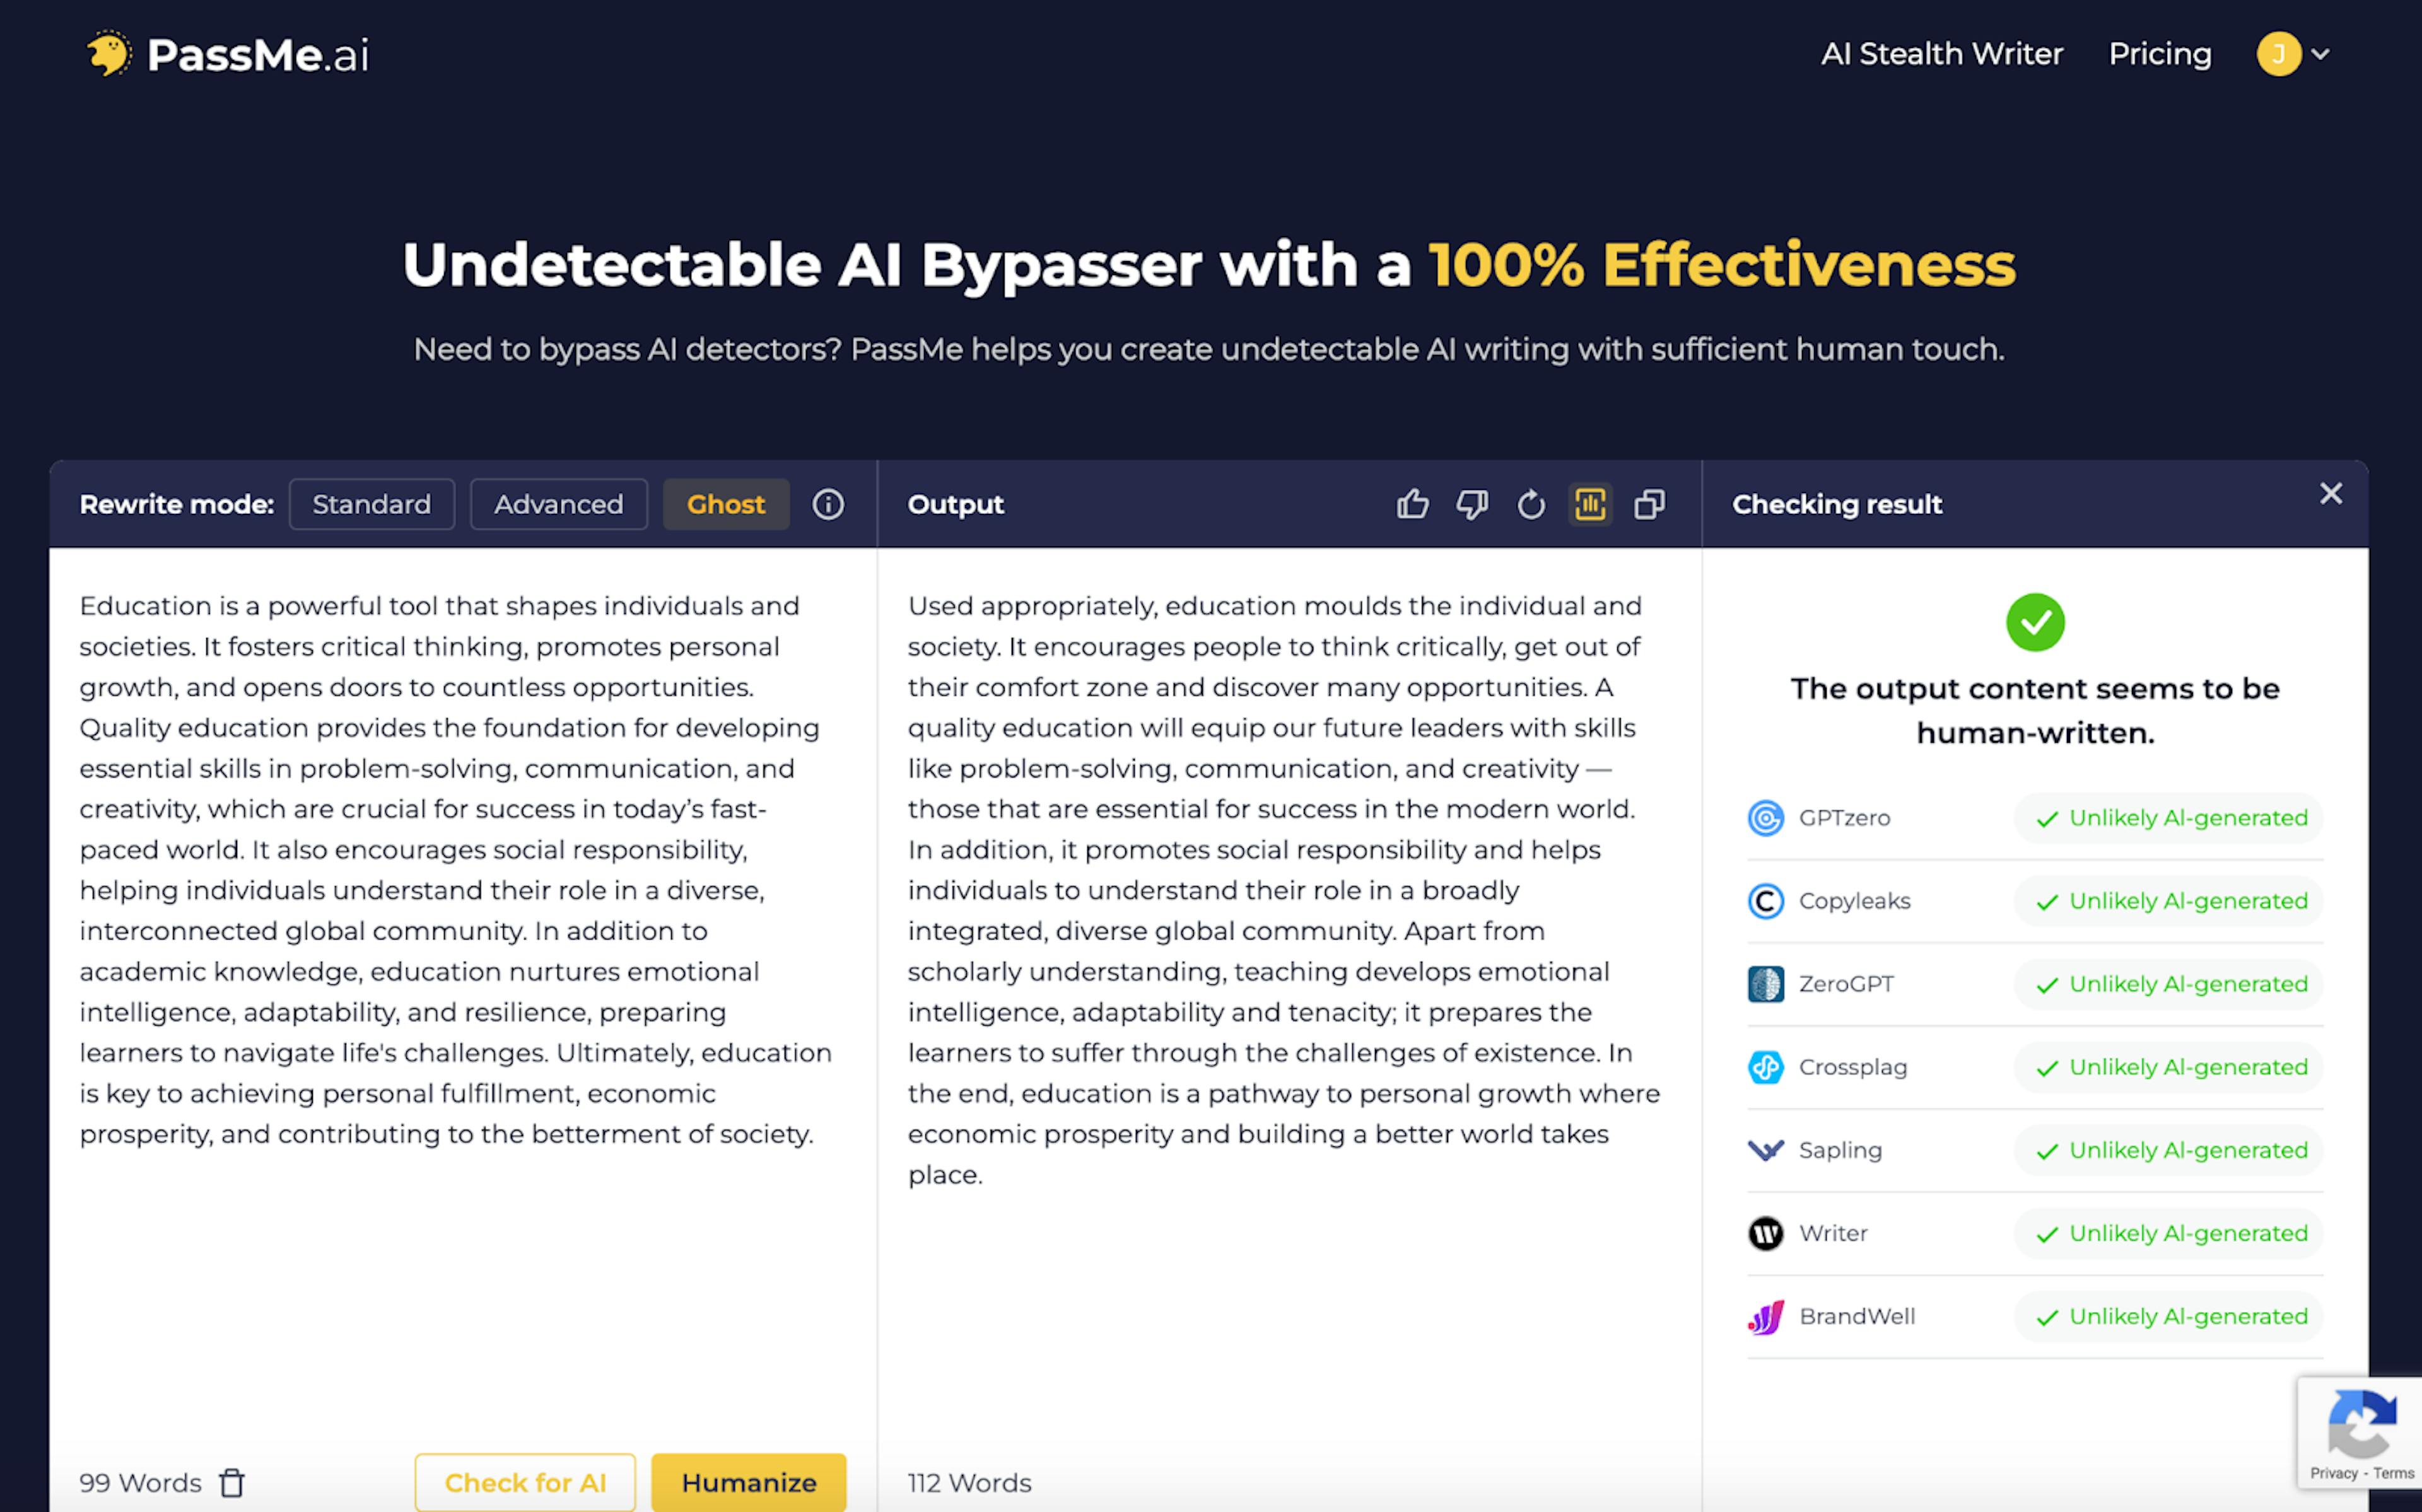Image resolution: width=2422 pixels, height=1512 pixels.
Task: Thumbs-down the generated output
Action: pyautogui.click(x=1471, y=504)
